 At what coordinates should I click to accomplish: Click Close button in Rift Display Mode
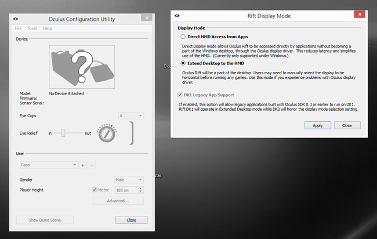[347, 125]
